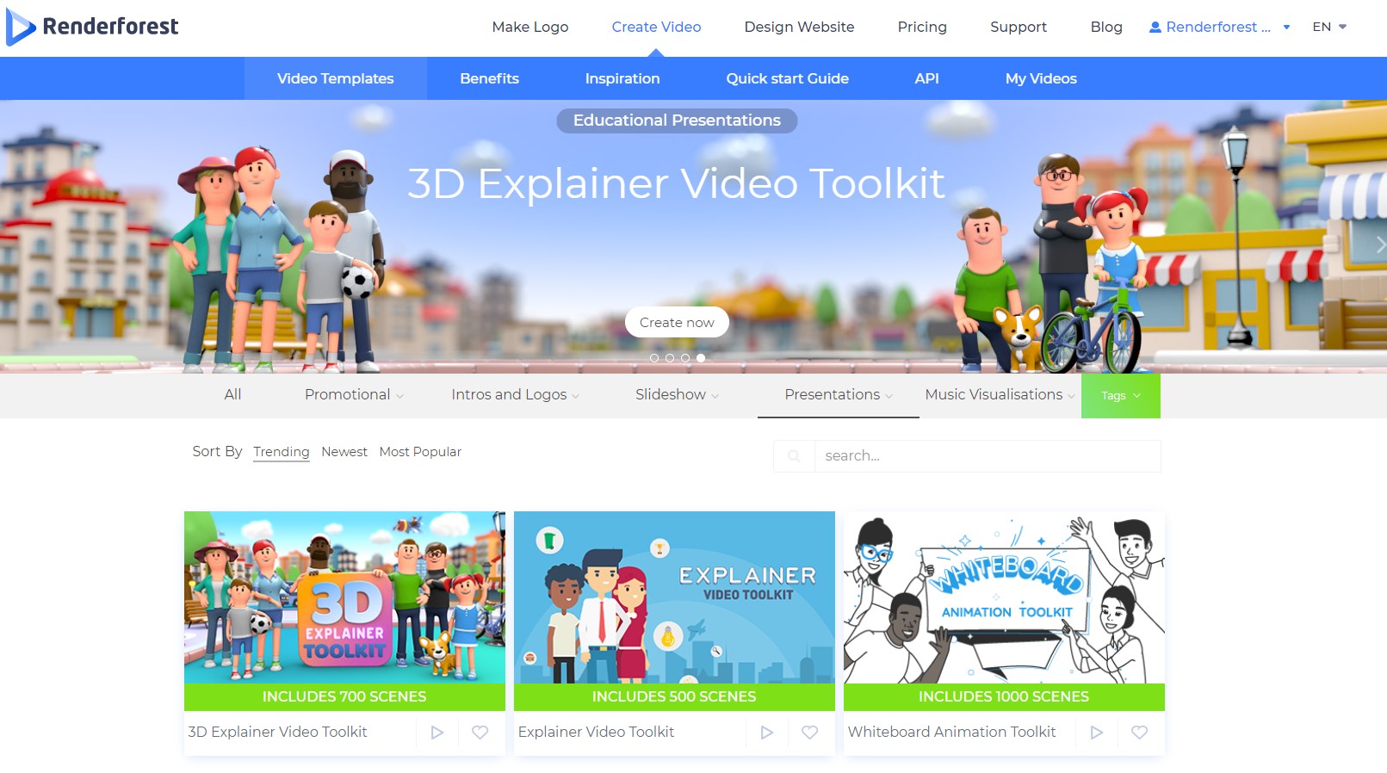Open the Whiteboard Animation Toolkit thumbnail
The image size is (1387, 773).
[x=1004, y=597]
